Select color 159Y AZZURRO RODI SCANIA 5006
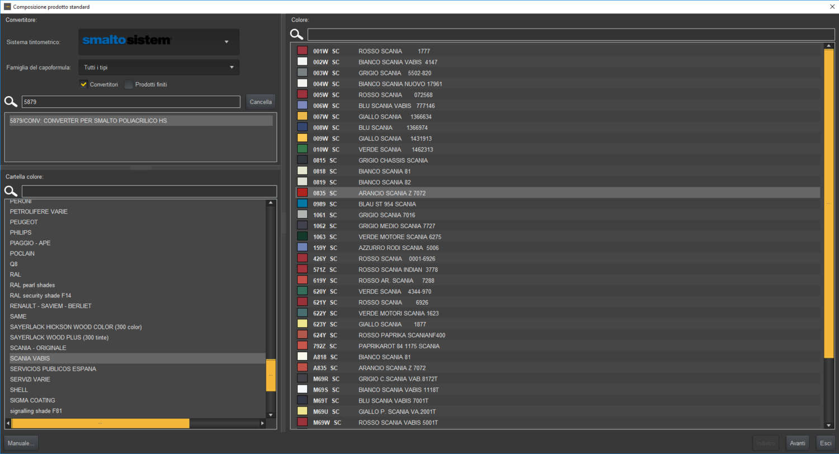 tap(558, 247)
